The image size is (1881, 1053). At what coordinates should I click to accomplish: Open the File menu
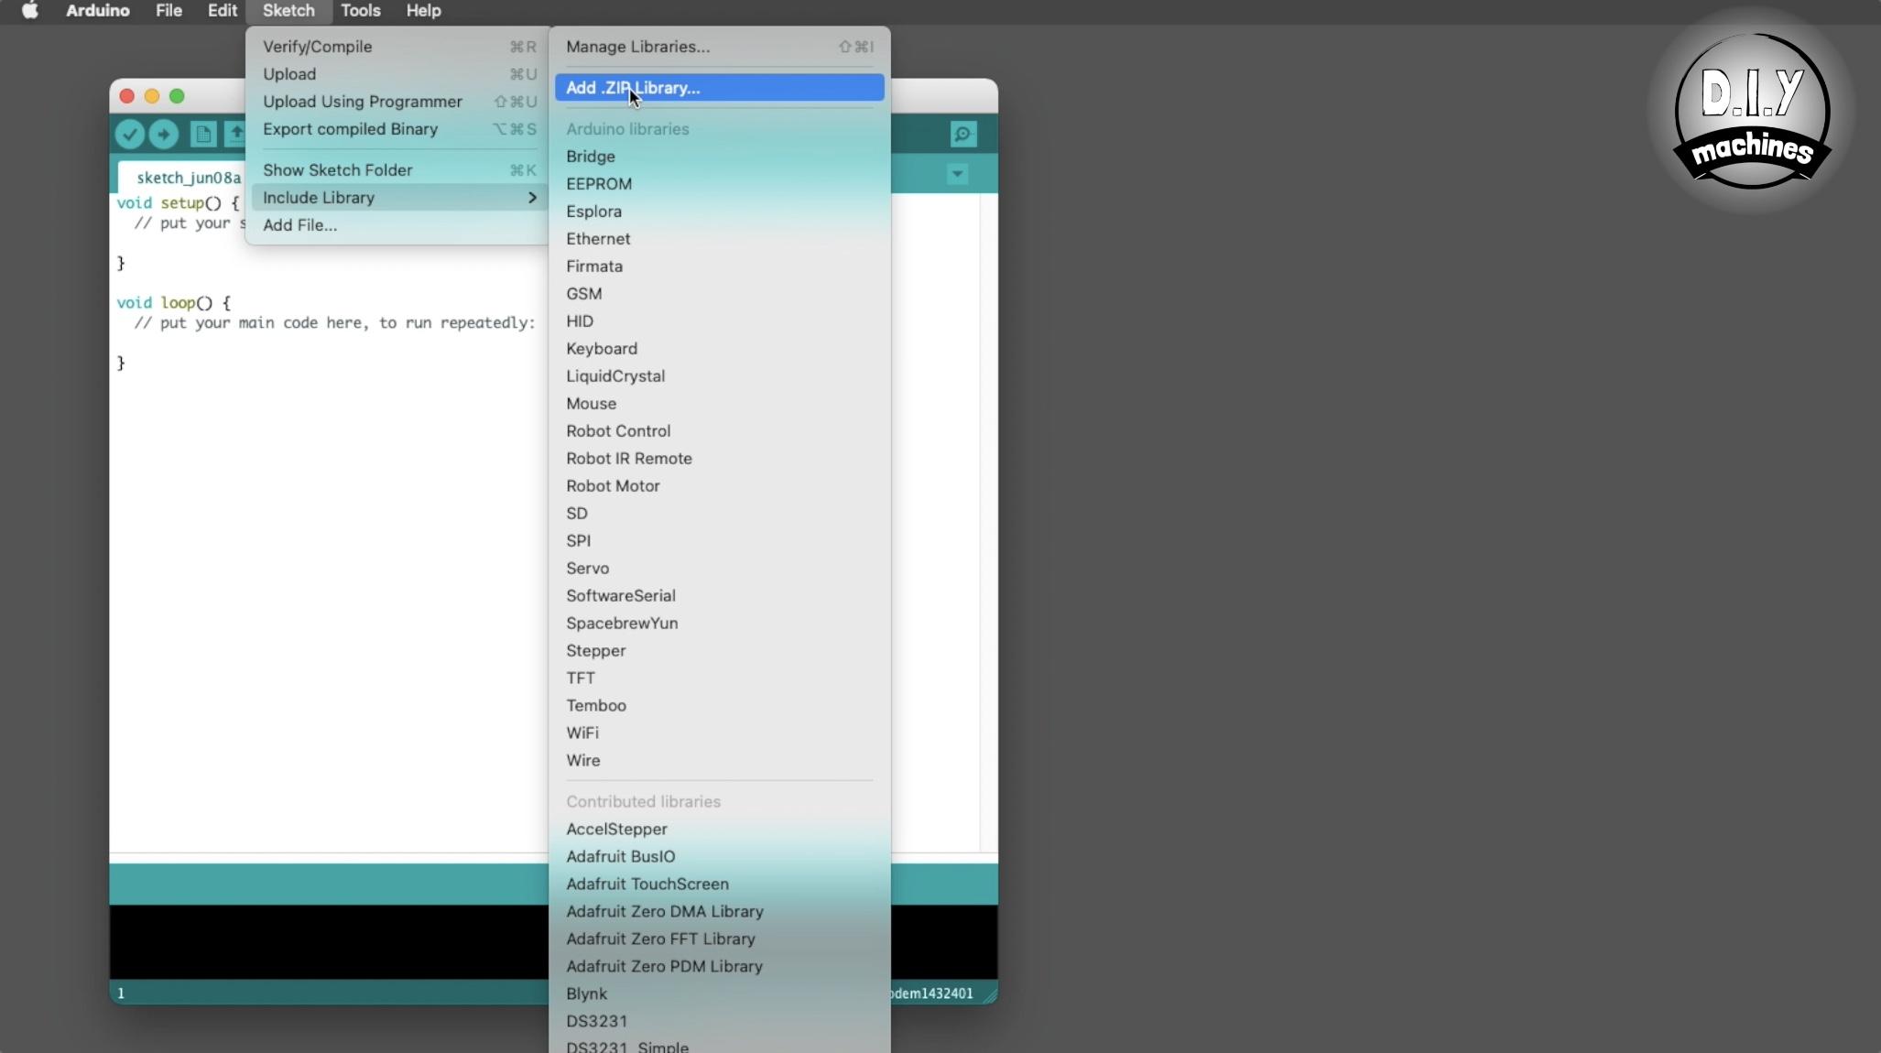pos(169,11)
